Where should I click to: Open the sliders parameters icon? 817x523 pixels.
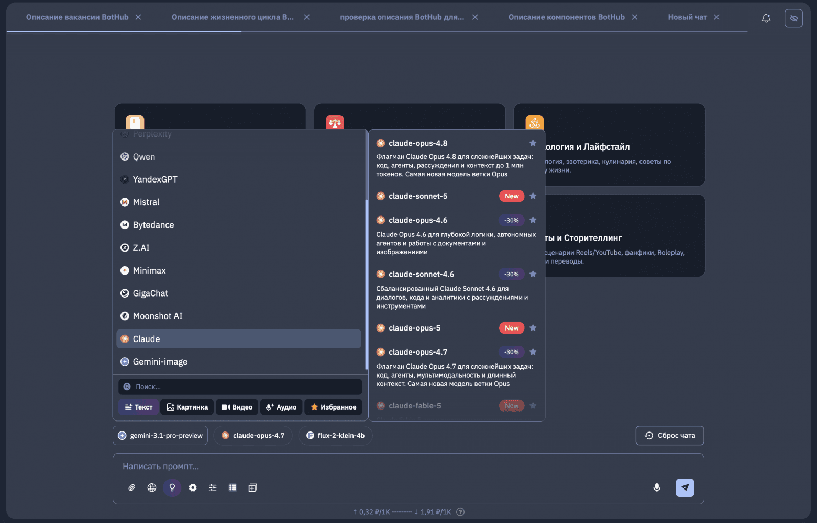[x=213, y=488]
